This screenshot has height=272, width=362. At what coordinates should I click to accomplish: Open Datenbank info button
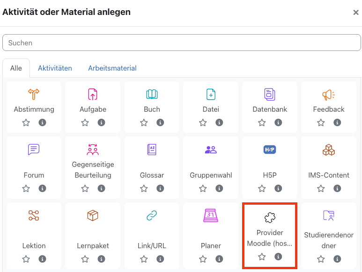(278, 122)
